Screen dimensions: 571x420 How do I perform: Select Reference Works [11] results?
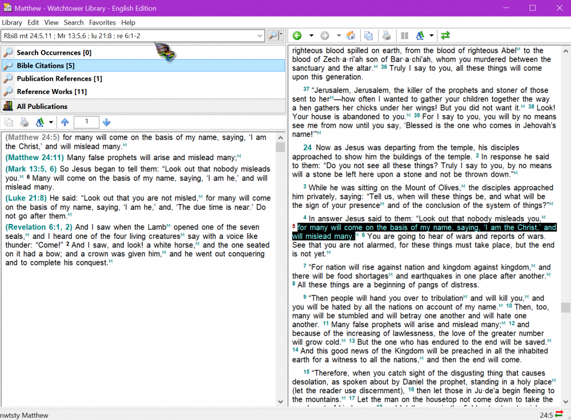(51, 92)
